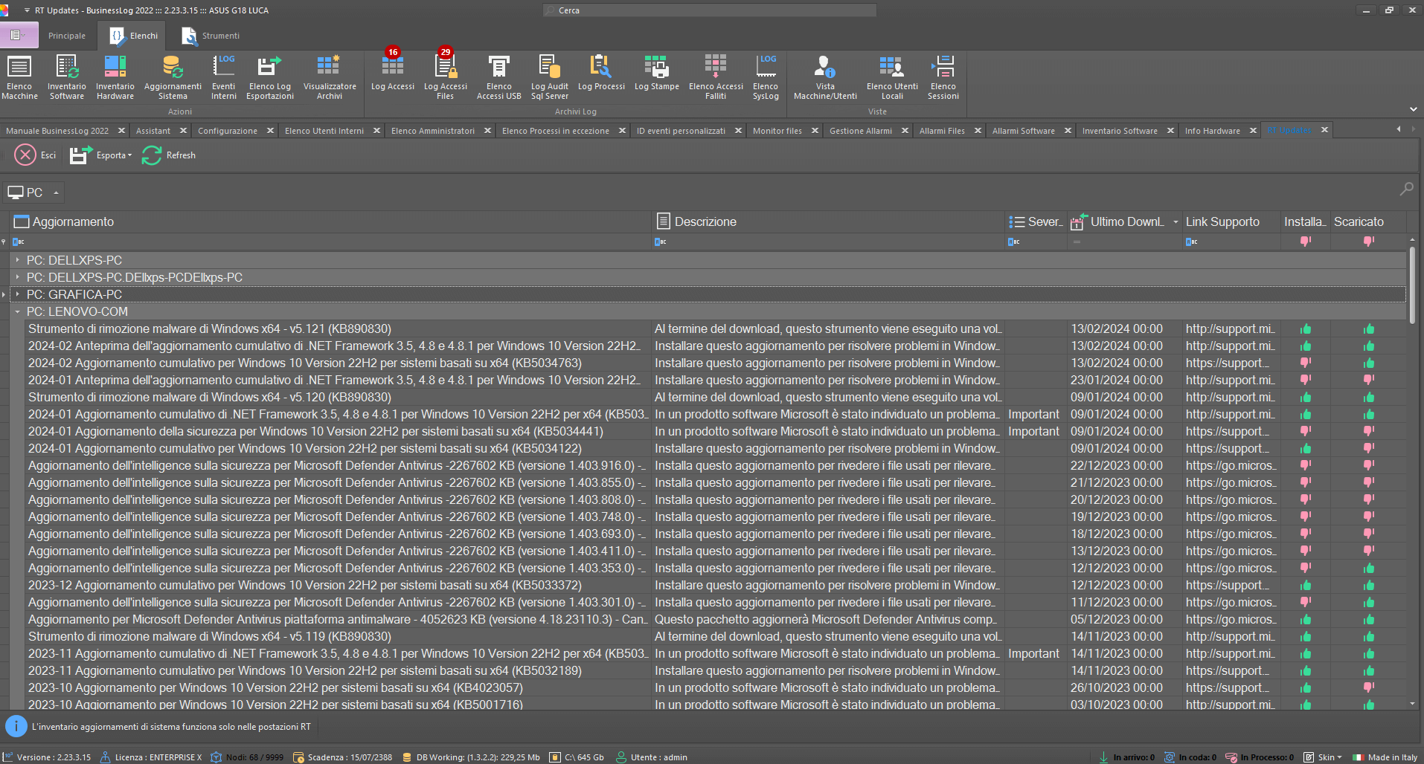The width and height of the screenshot is (1424, 764).
Task: Close the Monitor files tab
Action: point(815,131)
